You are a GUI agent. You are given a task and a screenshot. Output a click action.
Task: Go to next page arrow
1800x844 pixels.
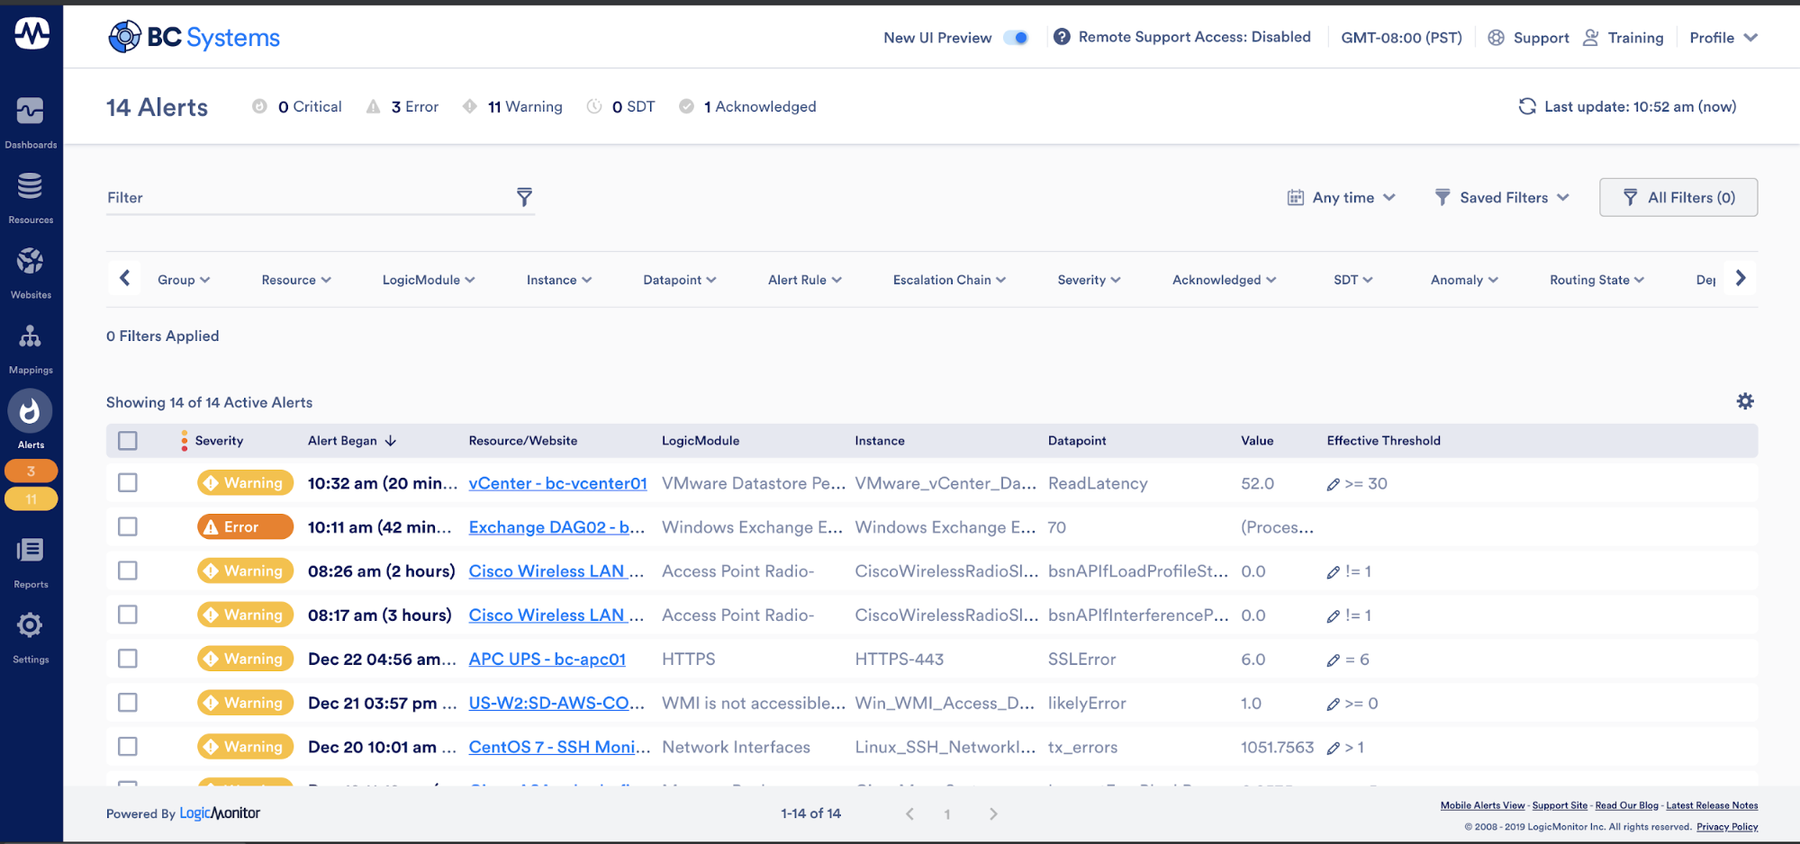pyautogui.click(x=993, y=813)
